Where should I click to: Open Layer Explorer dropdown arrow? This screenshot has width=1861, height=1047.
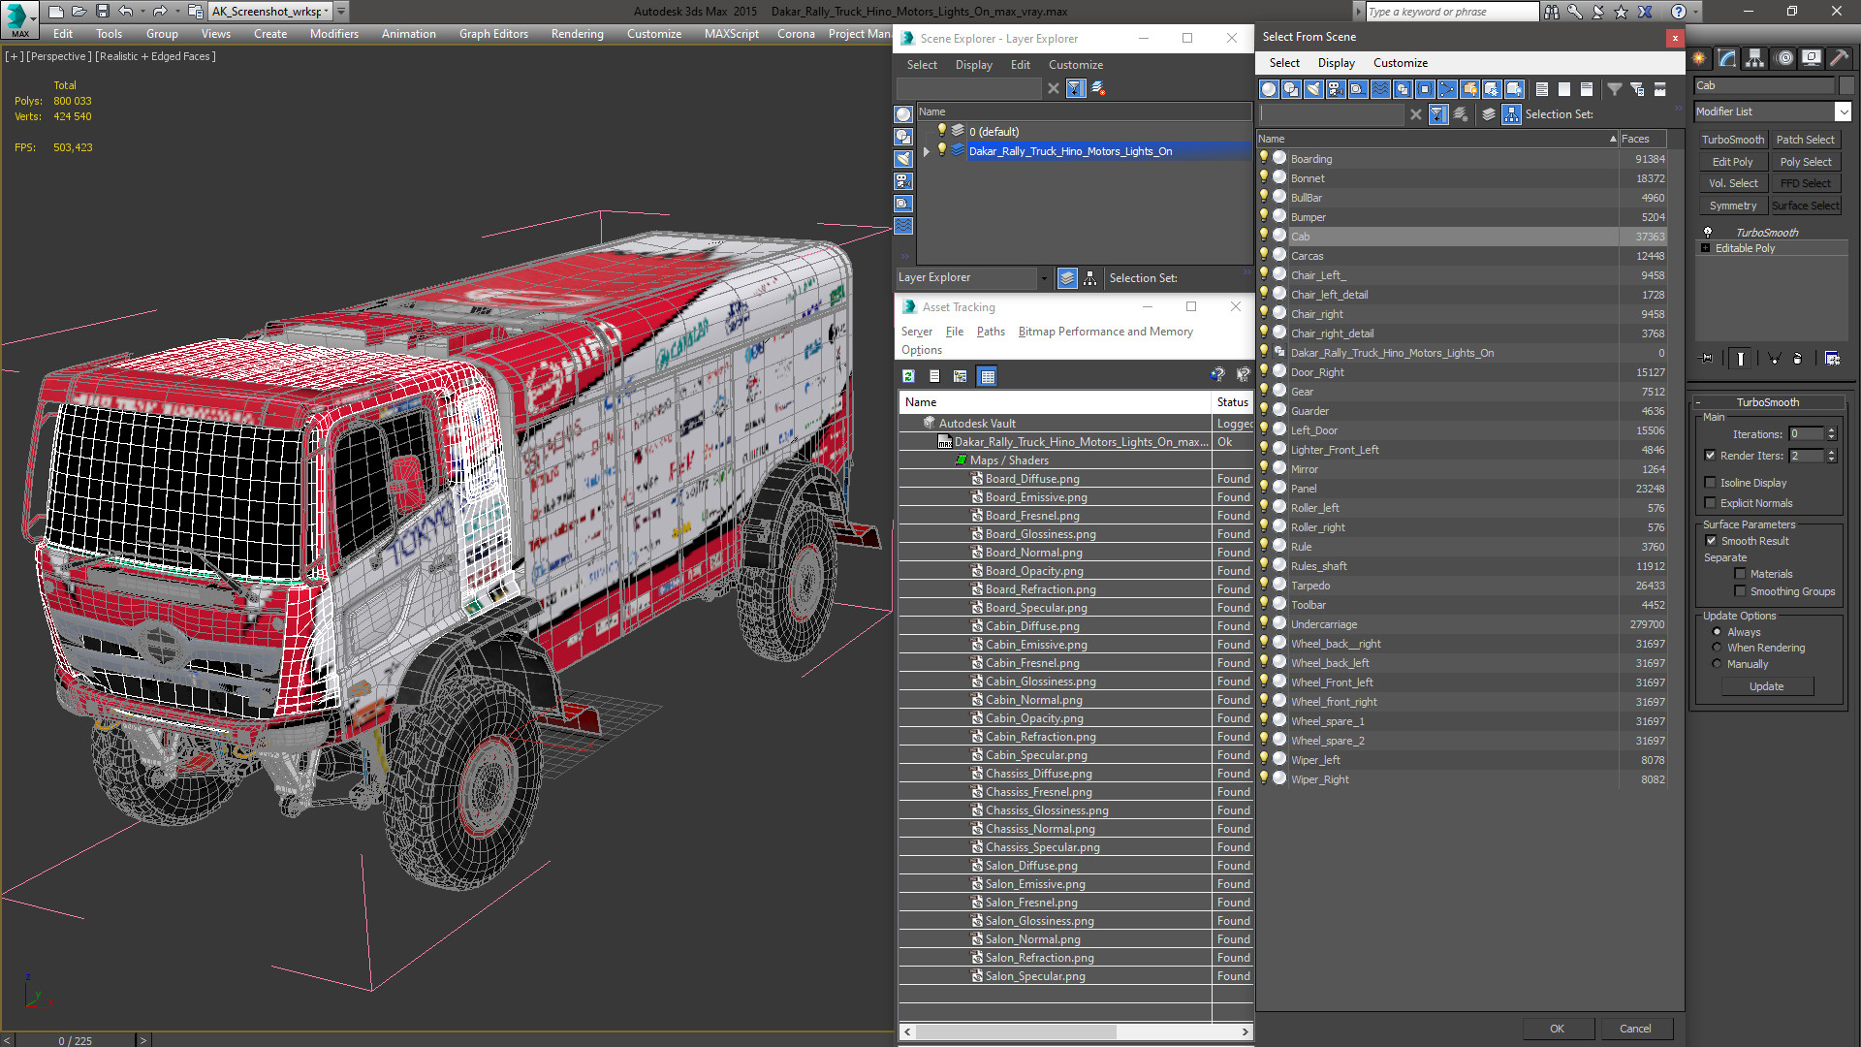coord(1044,278)
